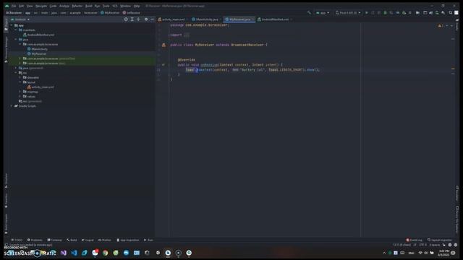Screen dimensions: 463x260
Task: Click the Make Project hammer icon
Action: [309, 13]
